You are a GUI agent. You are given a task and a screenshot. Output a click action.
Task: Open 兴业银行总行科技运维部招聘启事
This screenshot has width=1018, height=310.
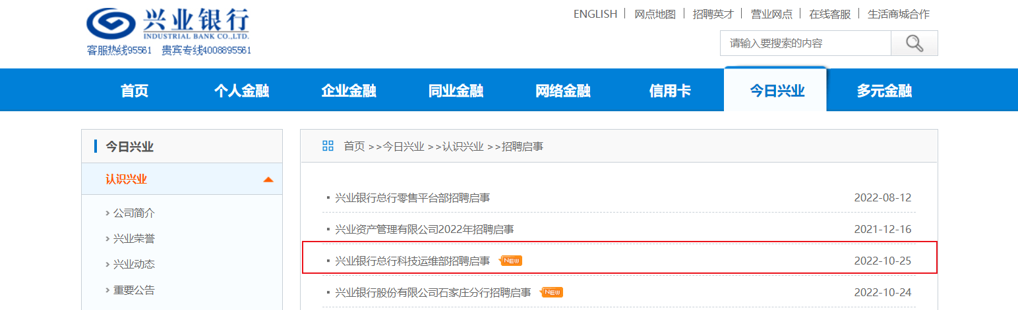(x=412, y=261)
